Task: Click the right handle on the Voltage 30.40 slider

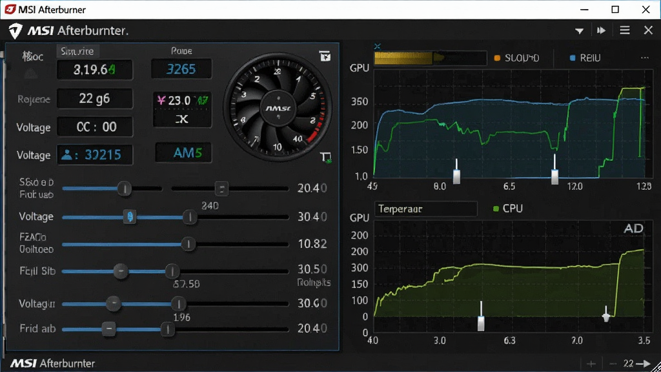Action: click(x=190, y=217)
